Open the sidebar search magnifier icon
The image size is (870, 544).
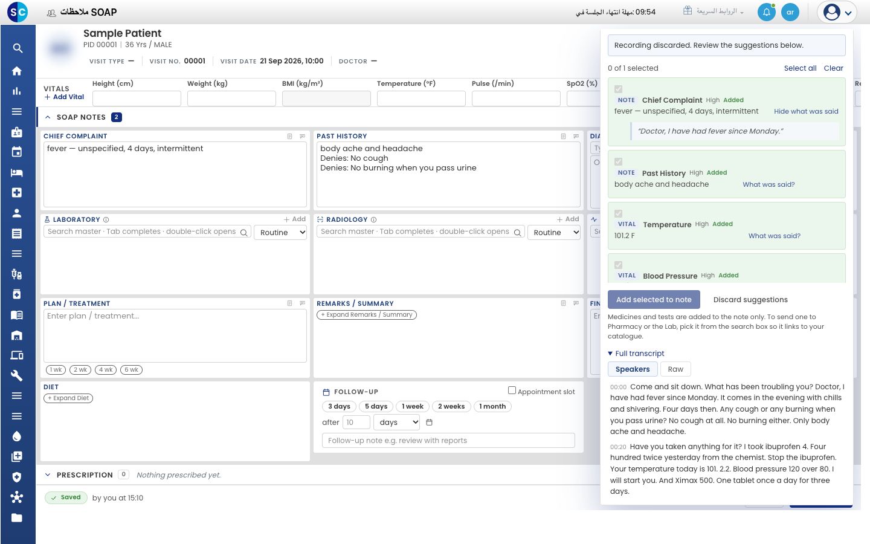[18, 48]
